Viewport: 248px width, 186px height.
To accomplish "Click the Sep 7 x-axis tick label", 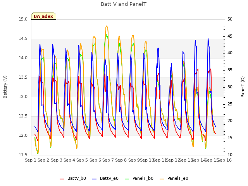I will tap(108, 160).
